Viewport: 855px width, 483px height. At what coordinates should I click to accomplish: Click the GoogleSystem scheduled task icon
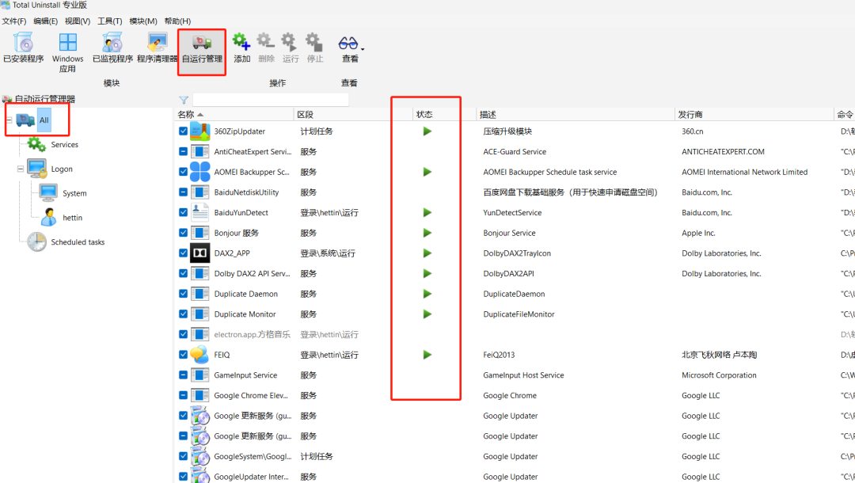(200, 456)
